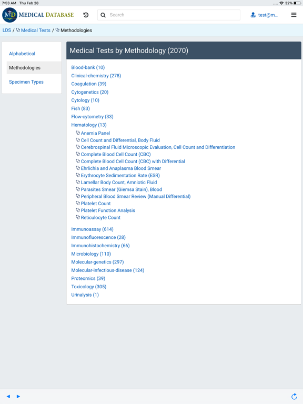Open the user account icon
This screenshot has width=303, height=404.
[253, 15]
